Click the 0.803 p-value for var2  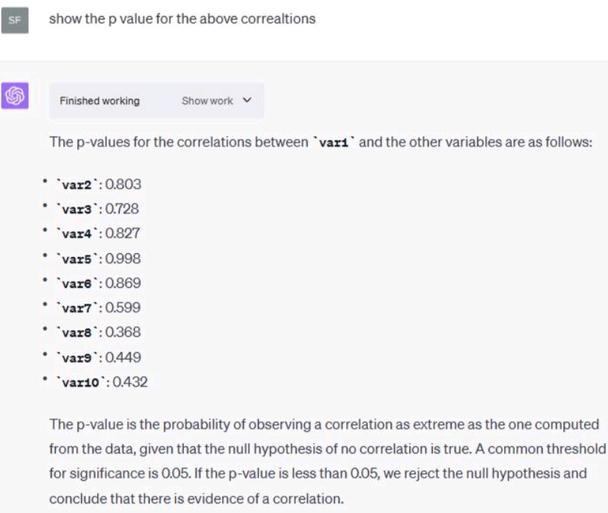[x=123, y=185]
